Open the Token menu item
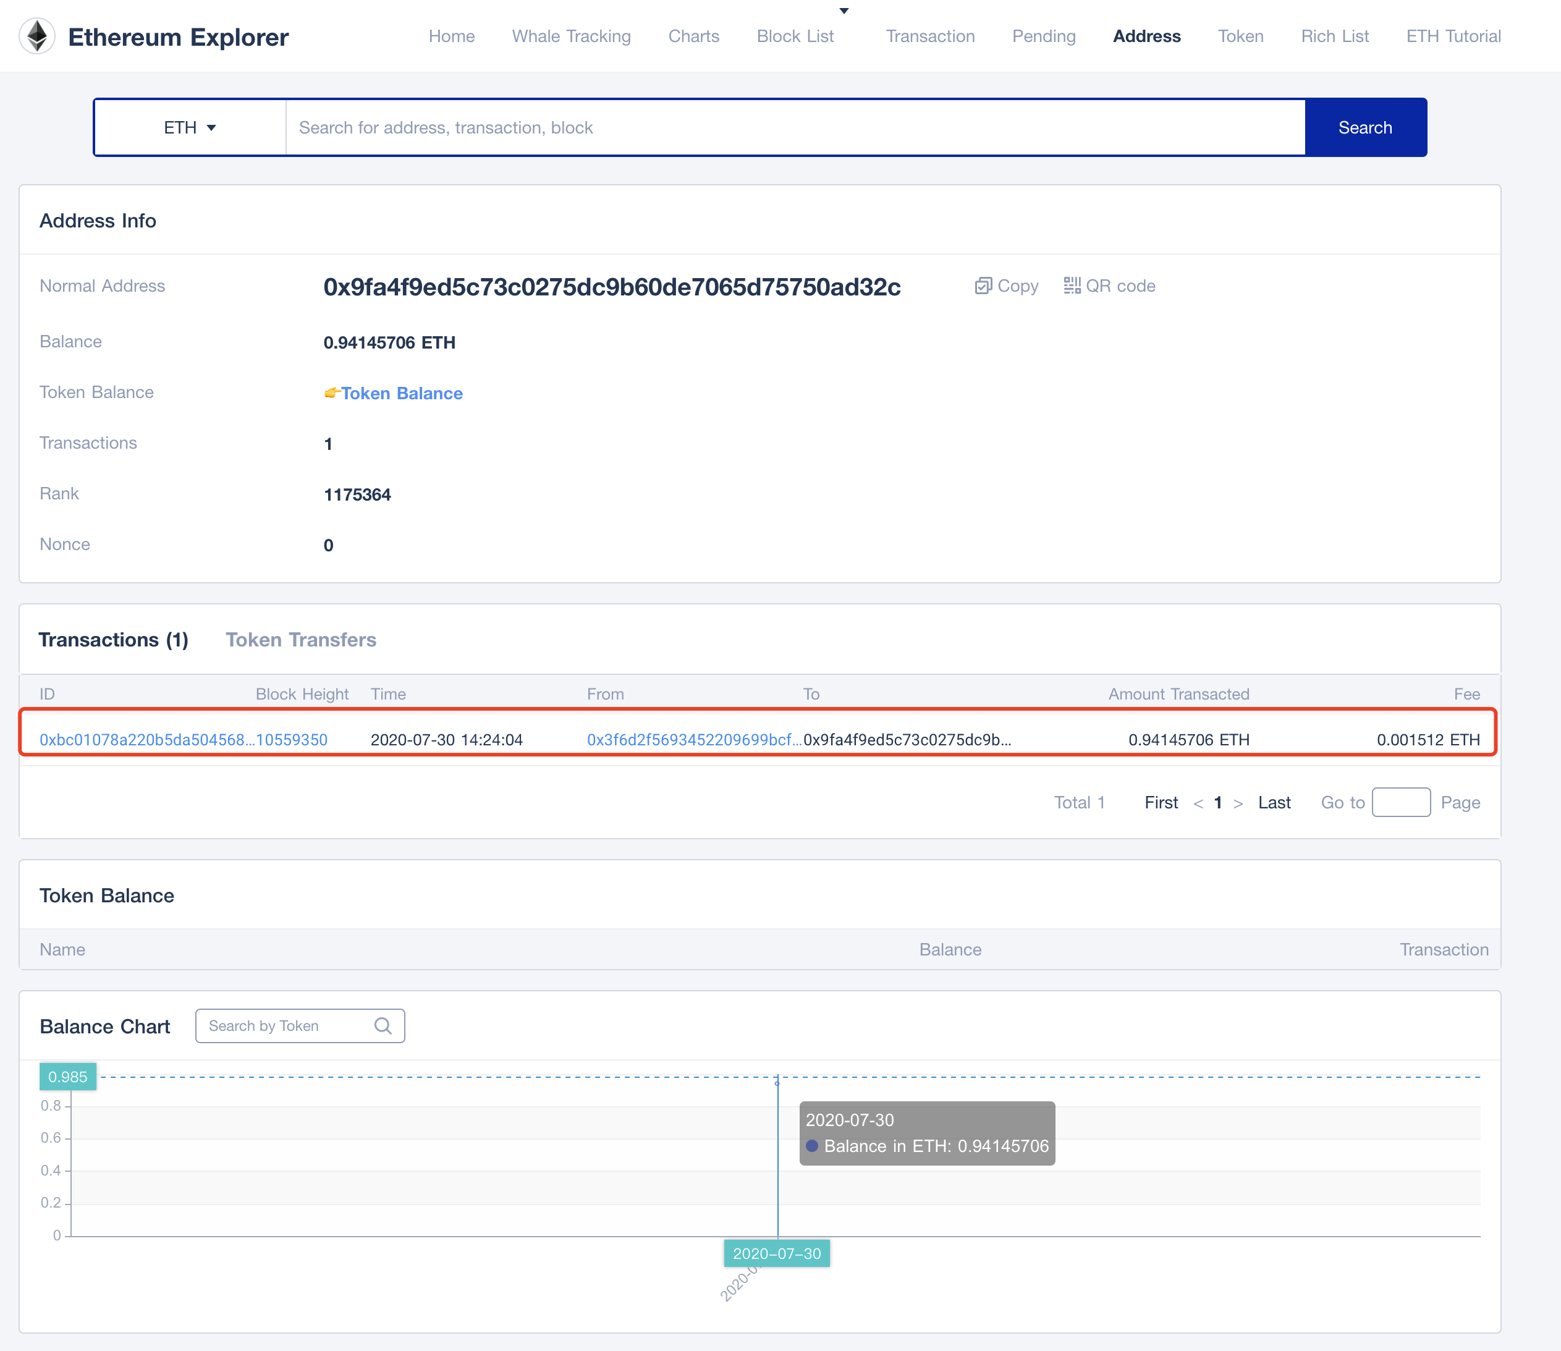Screen dimensions: 1561x1351 (1241, 36)
